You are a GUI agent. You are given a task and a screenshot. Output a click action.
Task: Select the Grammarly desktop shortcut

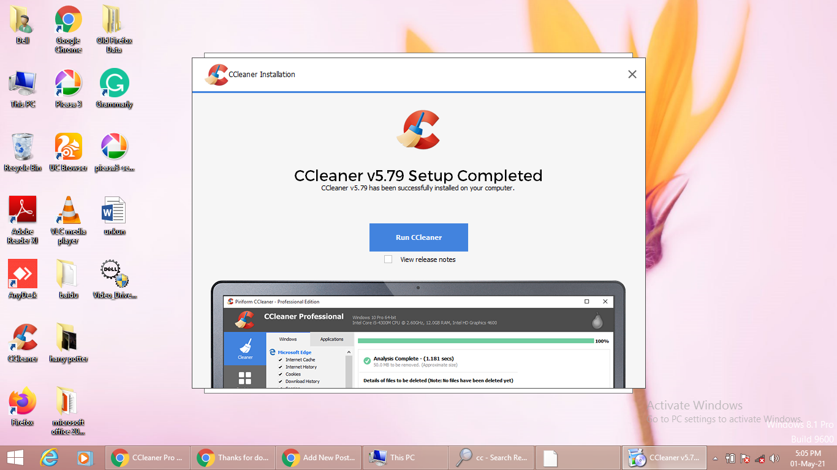tap(114, 89)
